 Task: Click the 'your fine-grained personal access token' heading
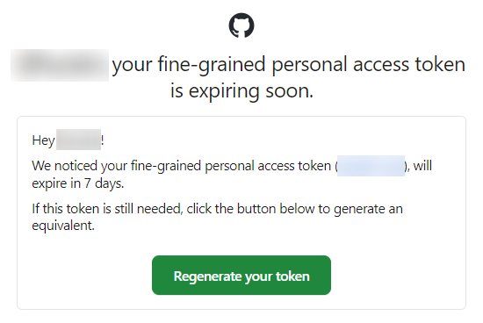288,65
